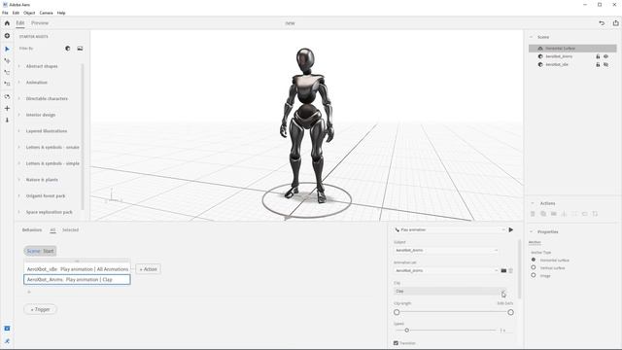Collapse the Scene panel section
The width and height of the screenshot is (622, 350).
coord(532,37)
